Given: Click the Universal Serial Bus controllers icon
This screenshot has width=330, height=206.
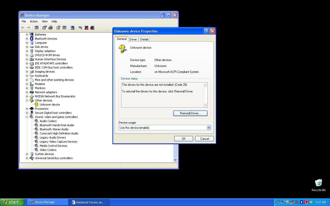Looking at the screenshot, I should [x=32, y=158].
